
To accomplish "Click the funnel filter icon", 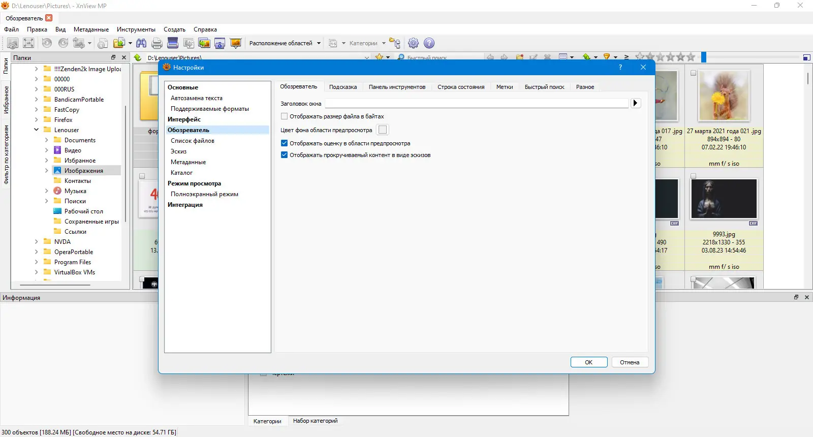I will pos(607,57).
